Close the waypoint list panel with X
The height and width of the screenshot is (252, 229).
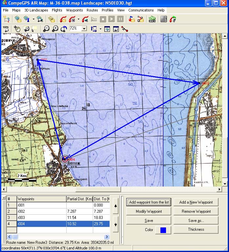[4, 198]
